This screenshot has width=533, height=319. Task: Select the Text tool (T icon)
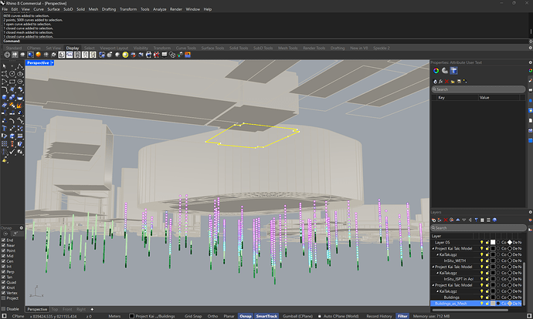[4, 129]
